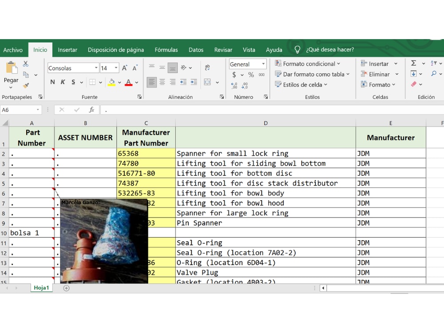The image size is (444, 333).
Task: Switch to Disposición de página tab
Action: tap(116, 50)
